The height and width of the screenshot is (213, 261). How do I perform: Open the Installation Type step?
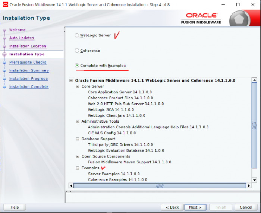(27, 54)
